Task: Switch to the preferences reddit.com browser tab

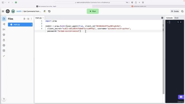Action: click(x=139, y=6)
